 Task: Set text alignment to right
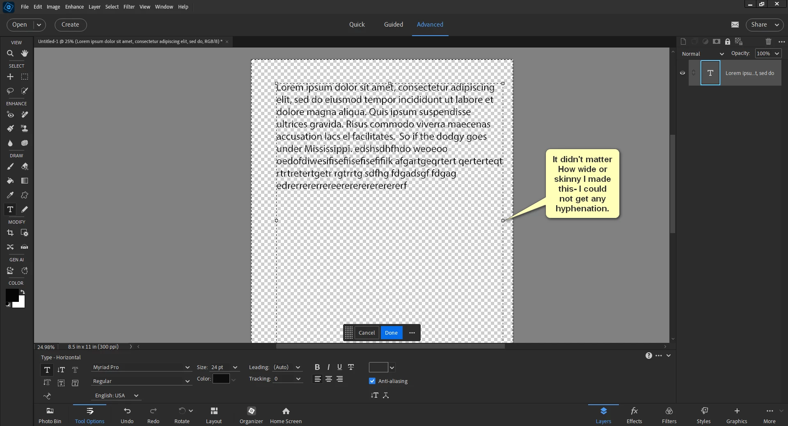340,379
